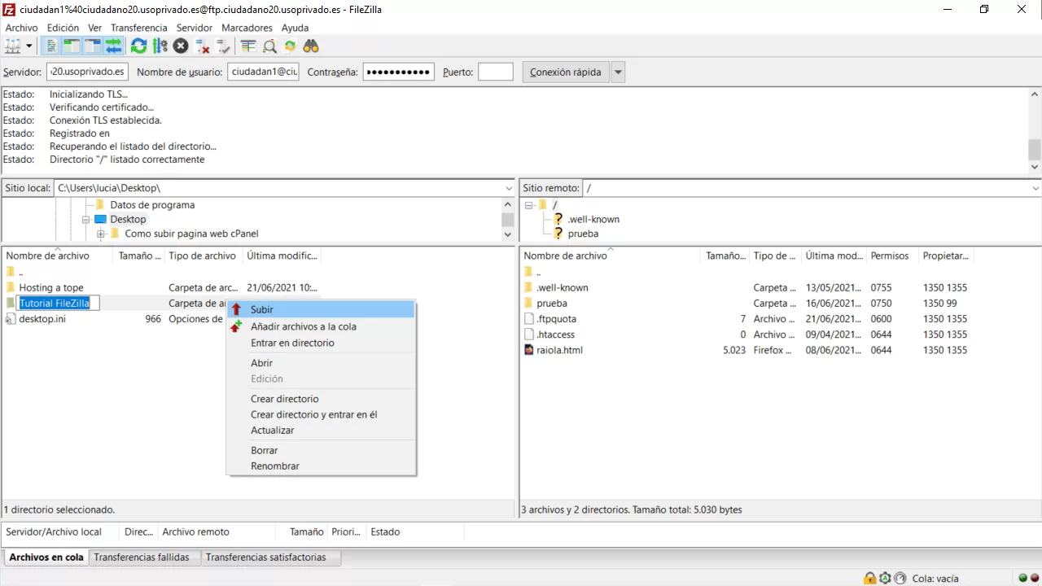
Task: Open the Marcadores menu
Action: [x=247, y=28]
